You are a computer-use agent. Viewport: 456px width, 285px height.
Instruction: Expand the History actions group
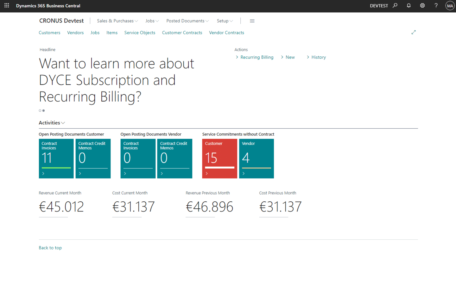click(316, 57)
